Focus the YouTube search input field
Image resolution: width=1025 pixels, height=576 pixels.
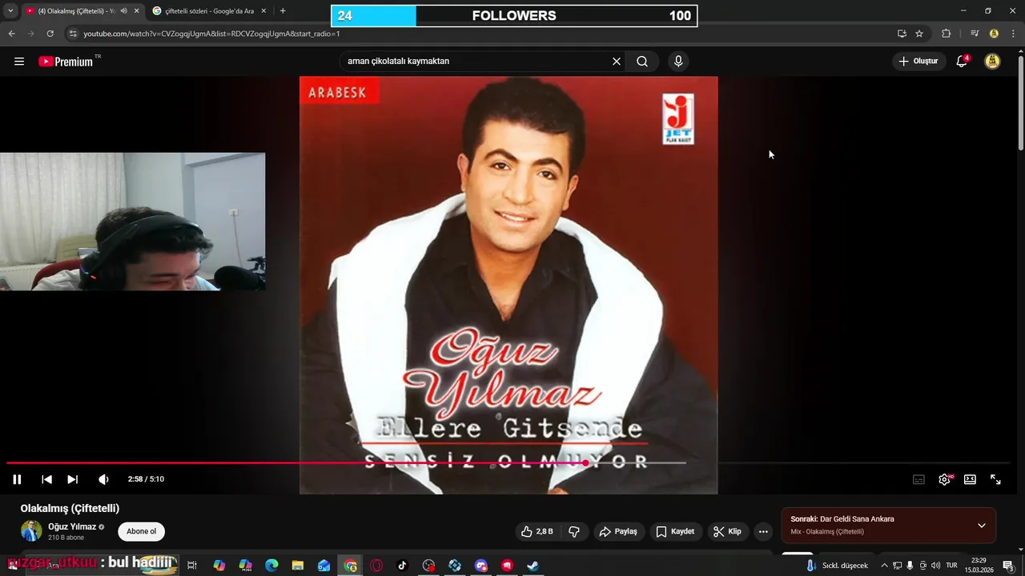[x=476, y=62]
